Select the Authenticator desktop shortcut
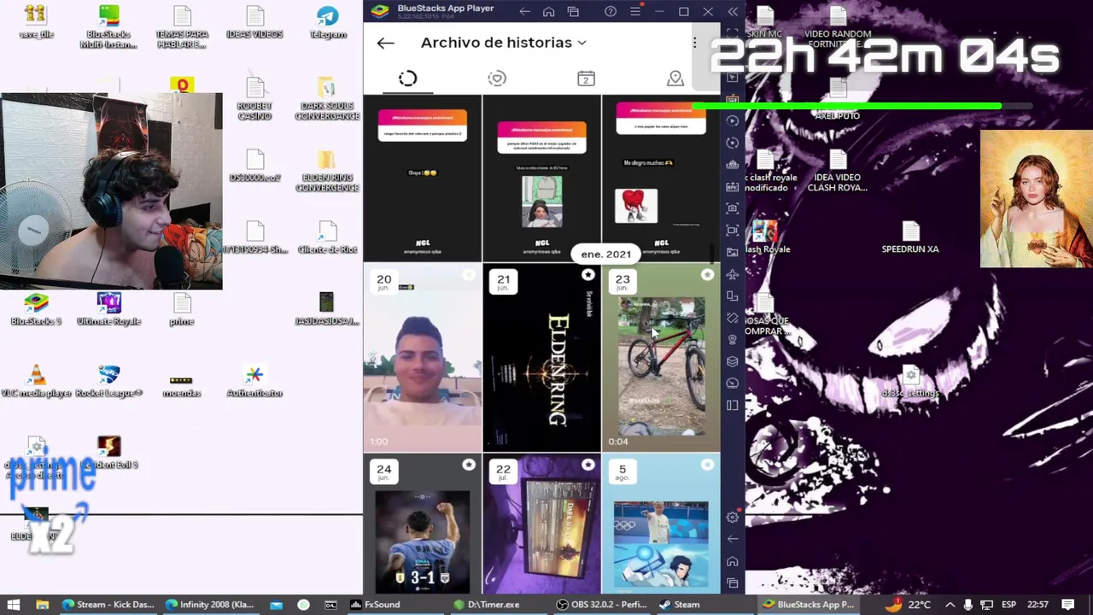Image resolution: width=1093 pixels, height=615 pixels. coord(254,381)
